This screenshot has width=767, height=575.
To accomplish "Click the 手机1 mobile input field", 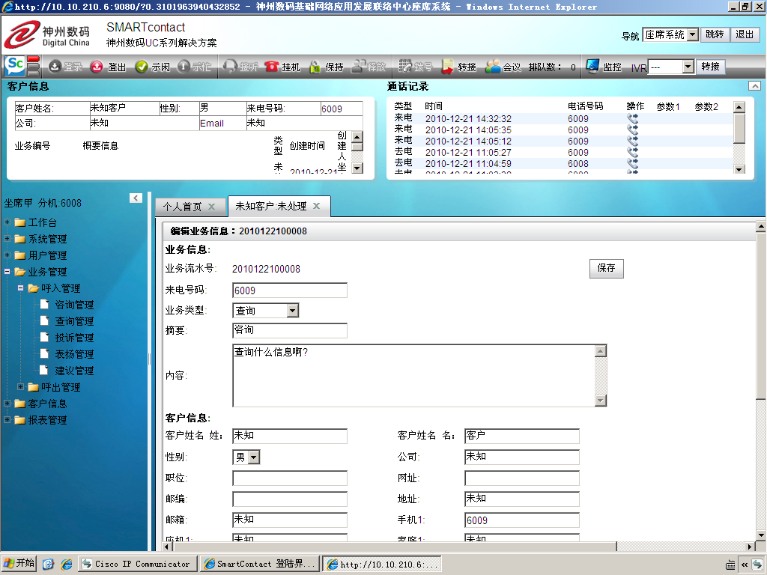I will tap(522, 520).
